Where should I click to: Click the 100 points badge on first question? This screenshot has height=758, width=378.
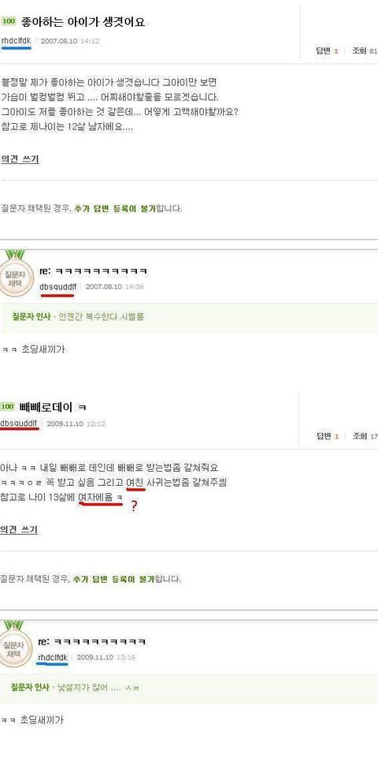(x=9, y=21)
